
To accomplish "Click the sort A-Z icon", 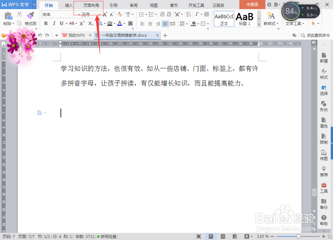I will [x=188, y=14].
